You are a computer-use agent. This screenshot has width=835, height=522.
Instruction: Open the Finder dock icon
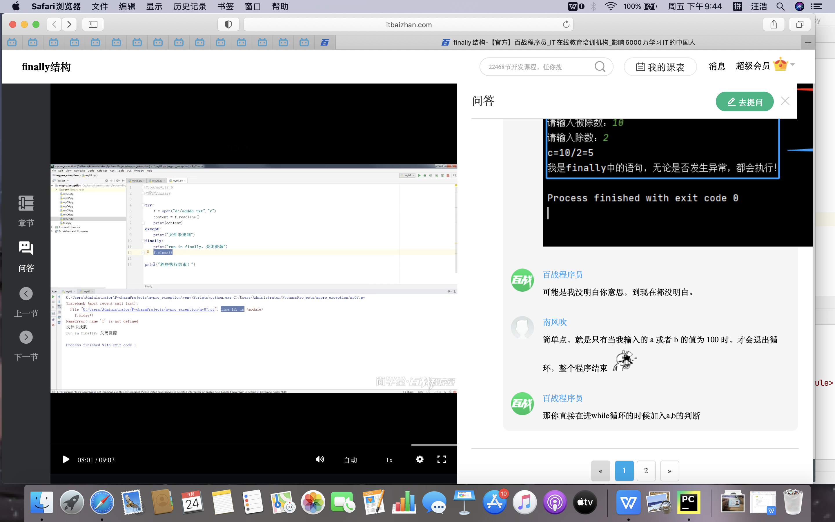pos(42,502)
